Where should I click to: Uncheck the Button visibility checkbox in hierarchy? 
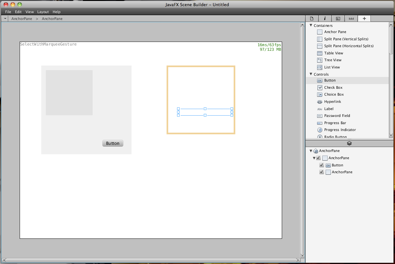click(321, 165)
